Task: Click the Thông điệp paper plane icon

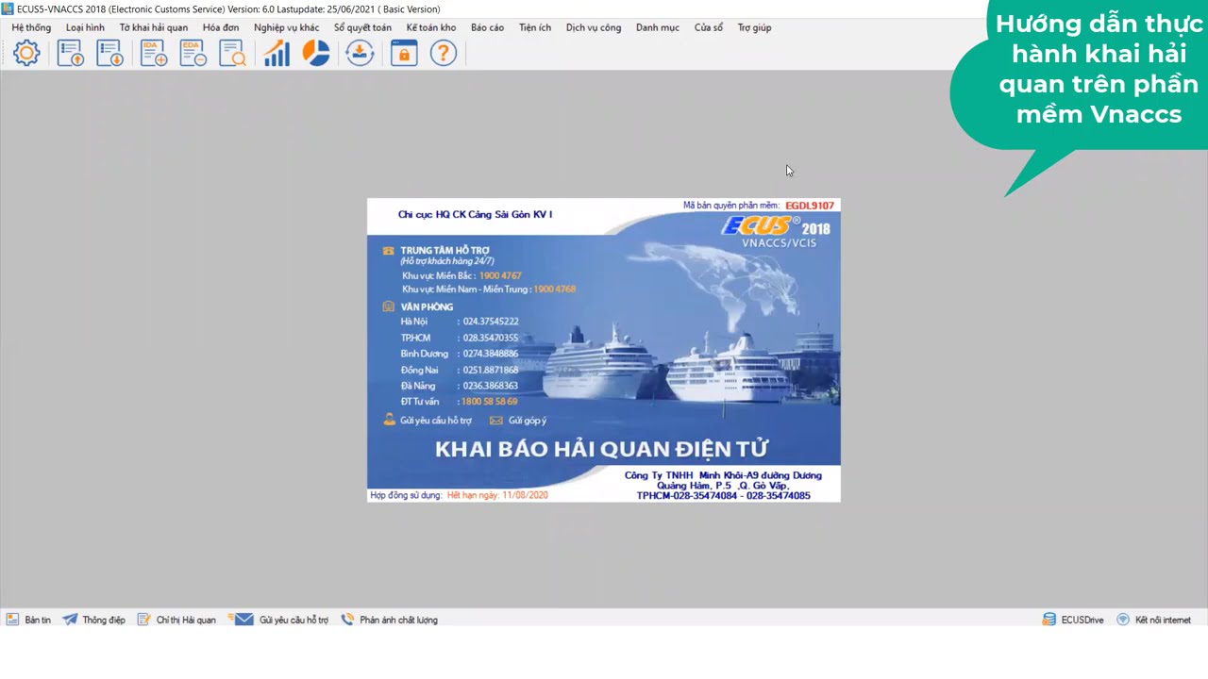Action: click(x=70, y=620)
